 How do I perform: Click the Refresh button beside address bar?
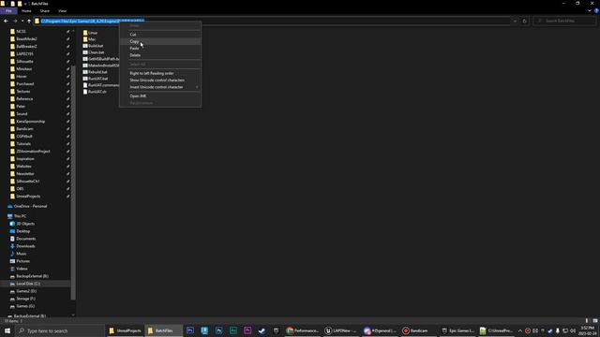click(525, 21)
